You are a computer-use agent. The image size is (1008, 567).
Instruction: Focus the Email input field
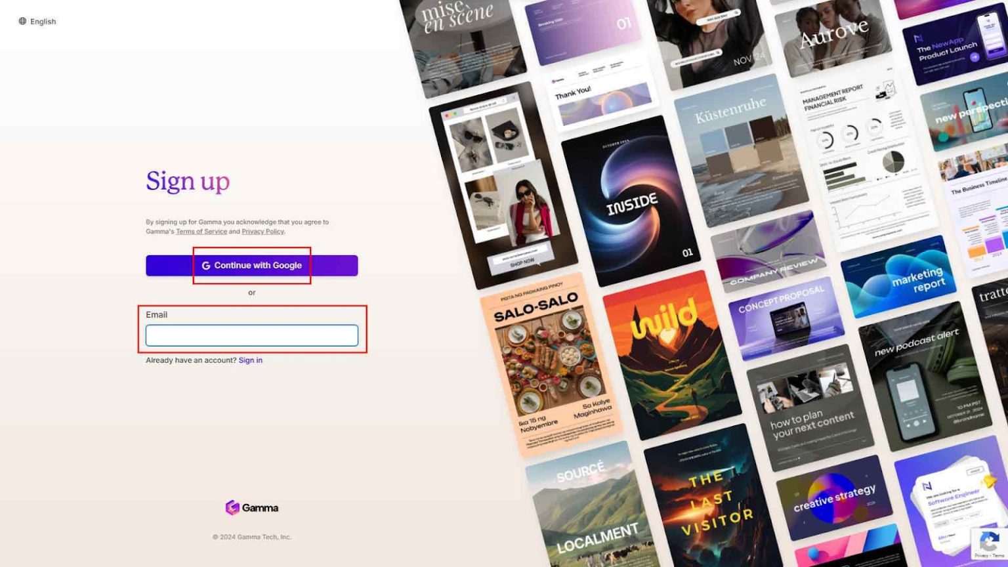pos(251,335)
